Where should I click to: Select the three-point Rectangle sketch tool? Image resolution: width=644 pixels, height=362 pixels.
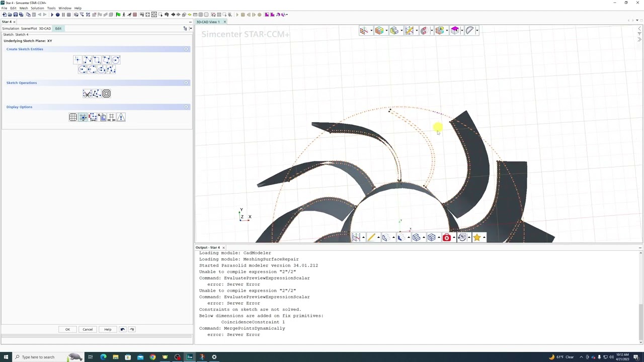106,60
